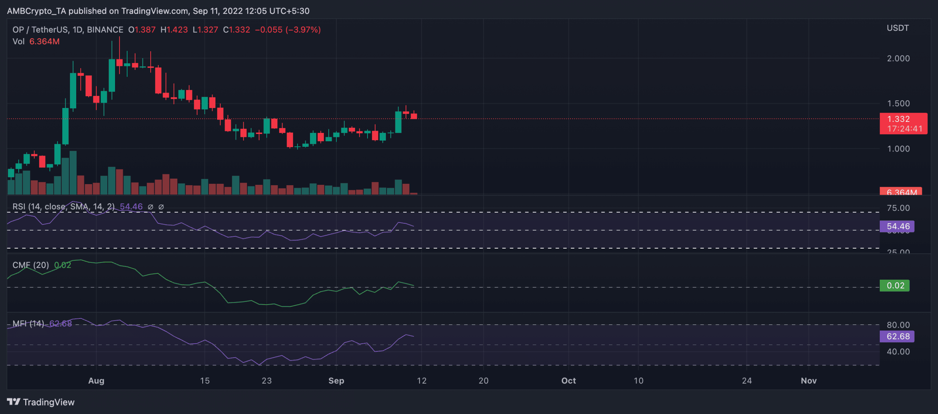Click the purple 54.46 RSI value tag
Viewport: 938px width, 414px height.
897,226
